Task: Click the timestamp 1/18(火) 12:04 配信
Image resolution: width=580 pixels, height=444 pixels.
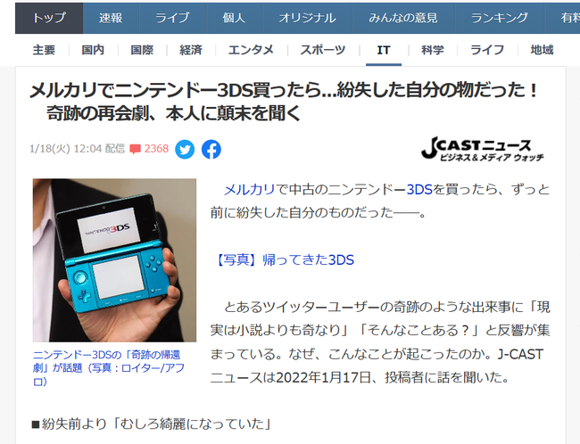Action: click(x=77, y=149)
